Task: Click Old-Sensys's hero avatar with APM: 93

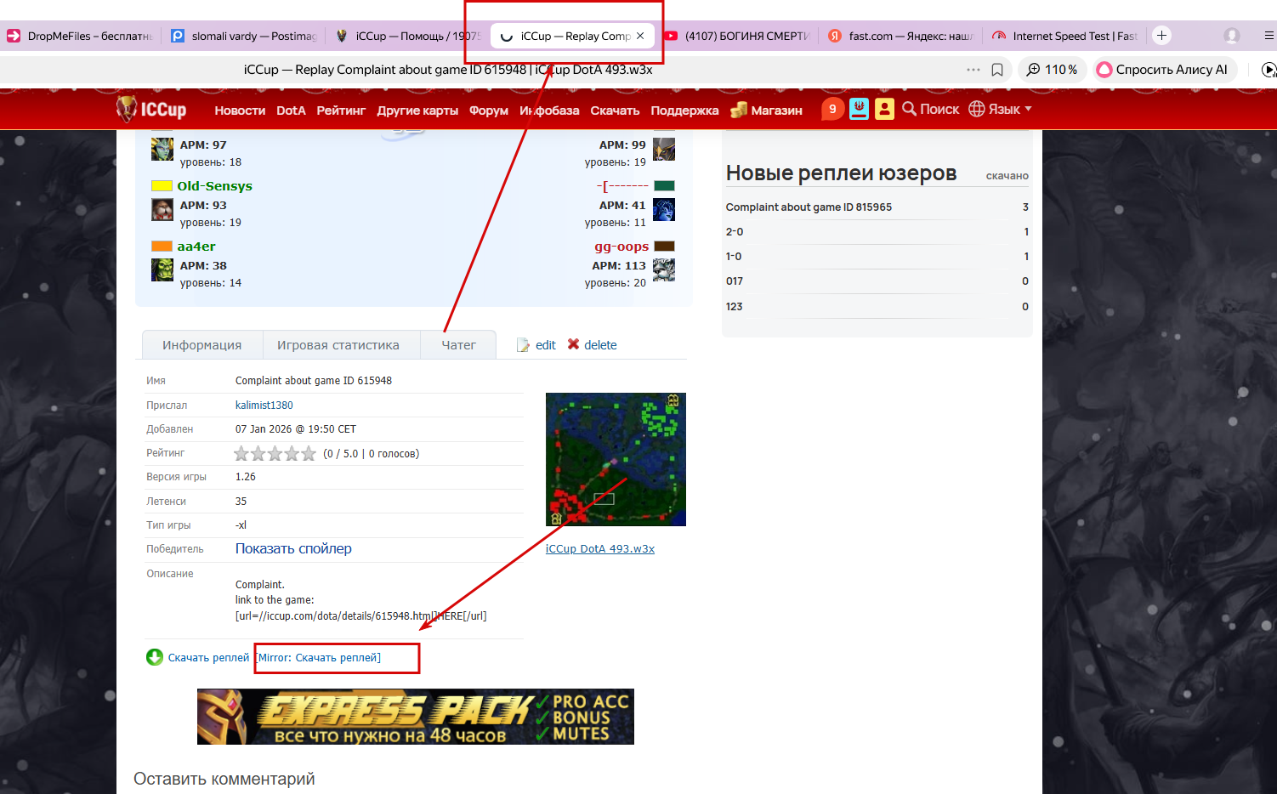Action: pos(162,210)
